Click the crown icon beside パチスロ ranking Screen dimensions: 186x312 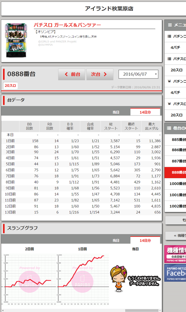tap(169, 104)
